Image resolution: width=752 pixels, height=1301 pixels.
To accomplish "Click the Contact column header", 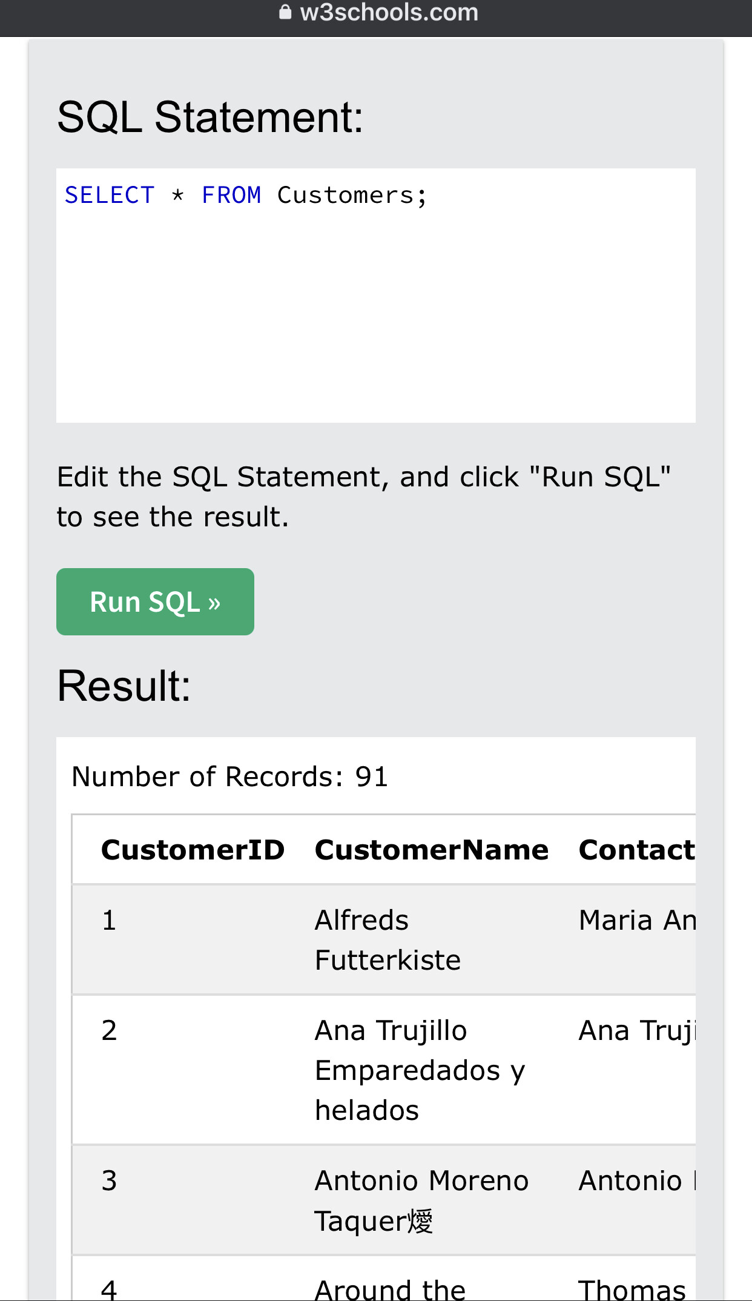I will 637,850.
